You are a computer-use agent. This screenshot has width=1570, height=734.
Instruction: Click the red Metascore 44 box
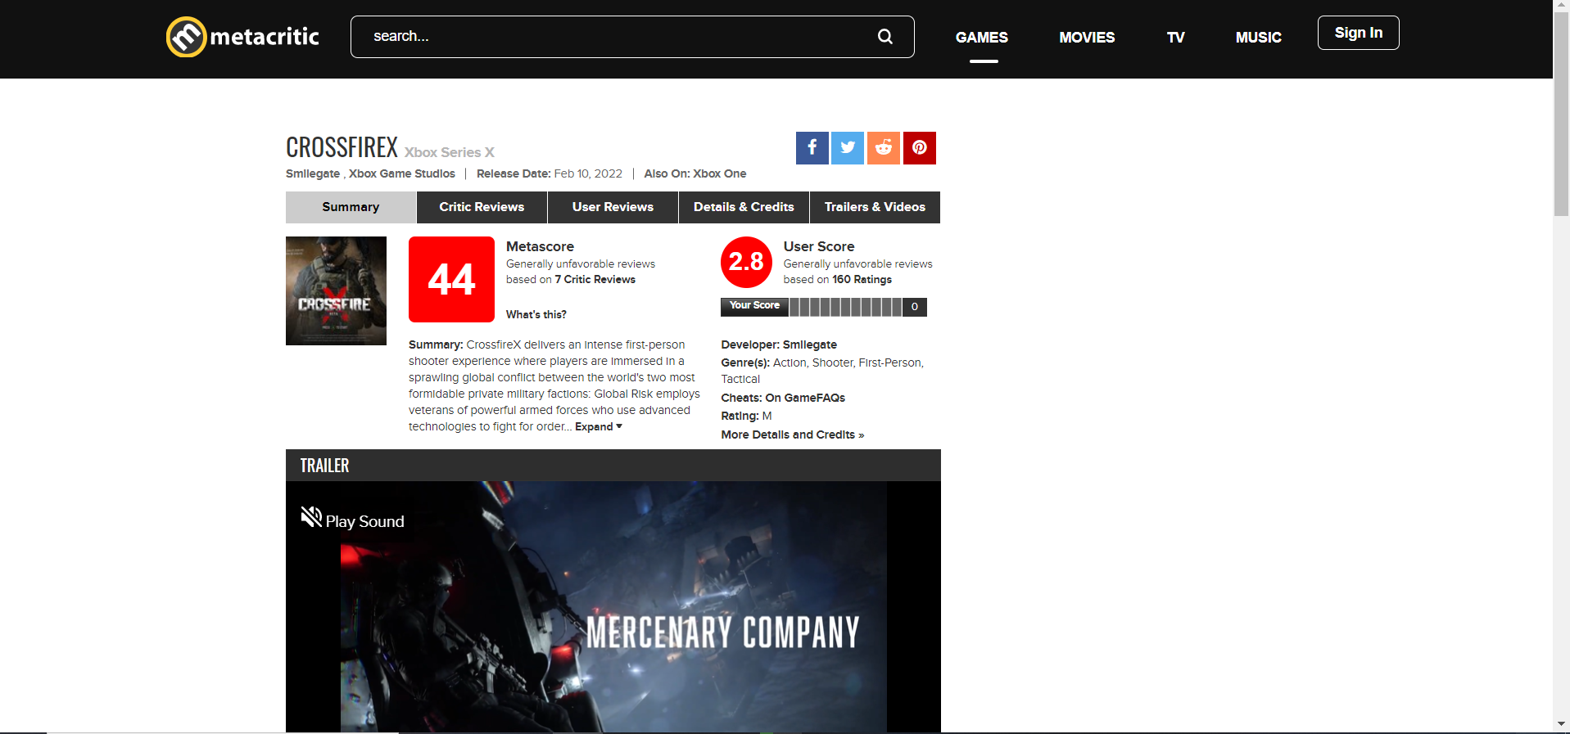451,279
